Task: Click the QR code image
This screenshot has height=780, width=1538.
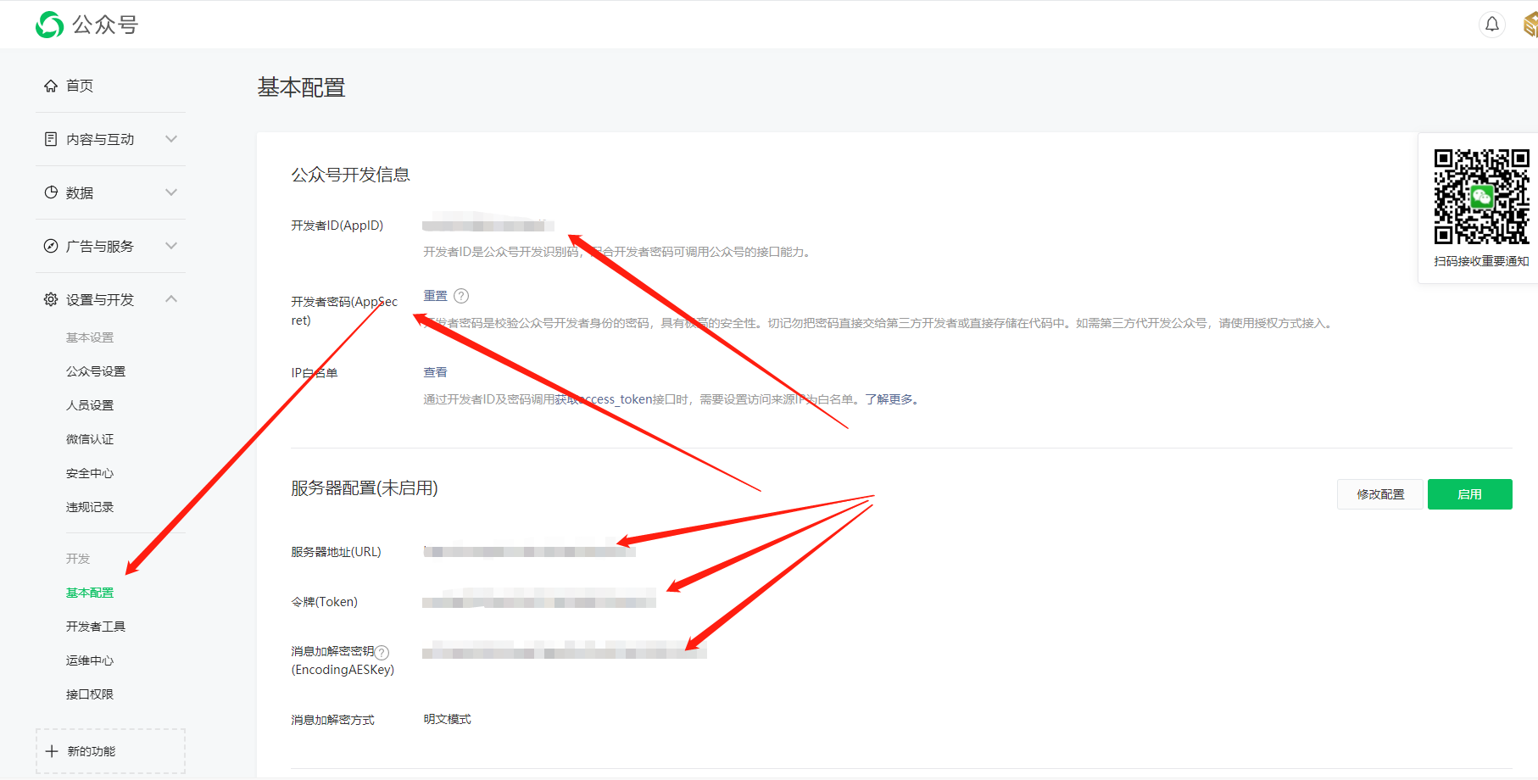Action: click(x=1482, y=197)
